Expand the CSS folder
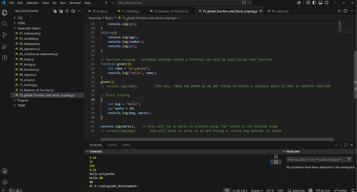Screen dimensions: 357x192 20,18
